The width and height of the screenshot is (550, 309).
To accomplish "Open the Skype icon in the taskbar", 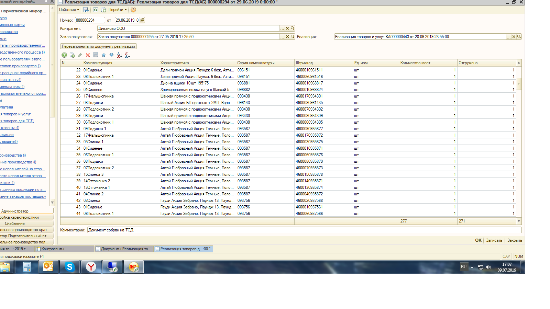I will point(70,267).
